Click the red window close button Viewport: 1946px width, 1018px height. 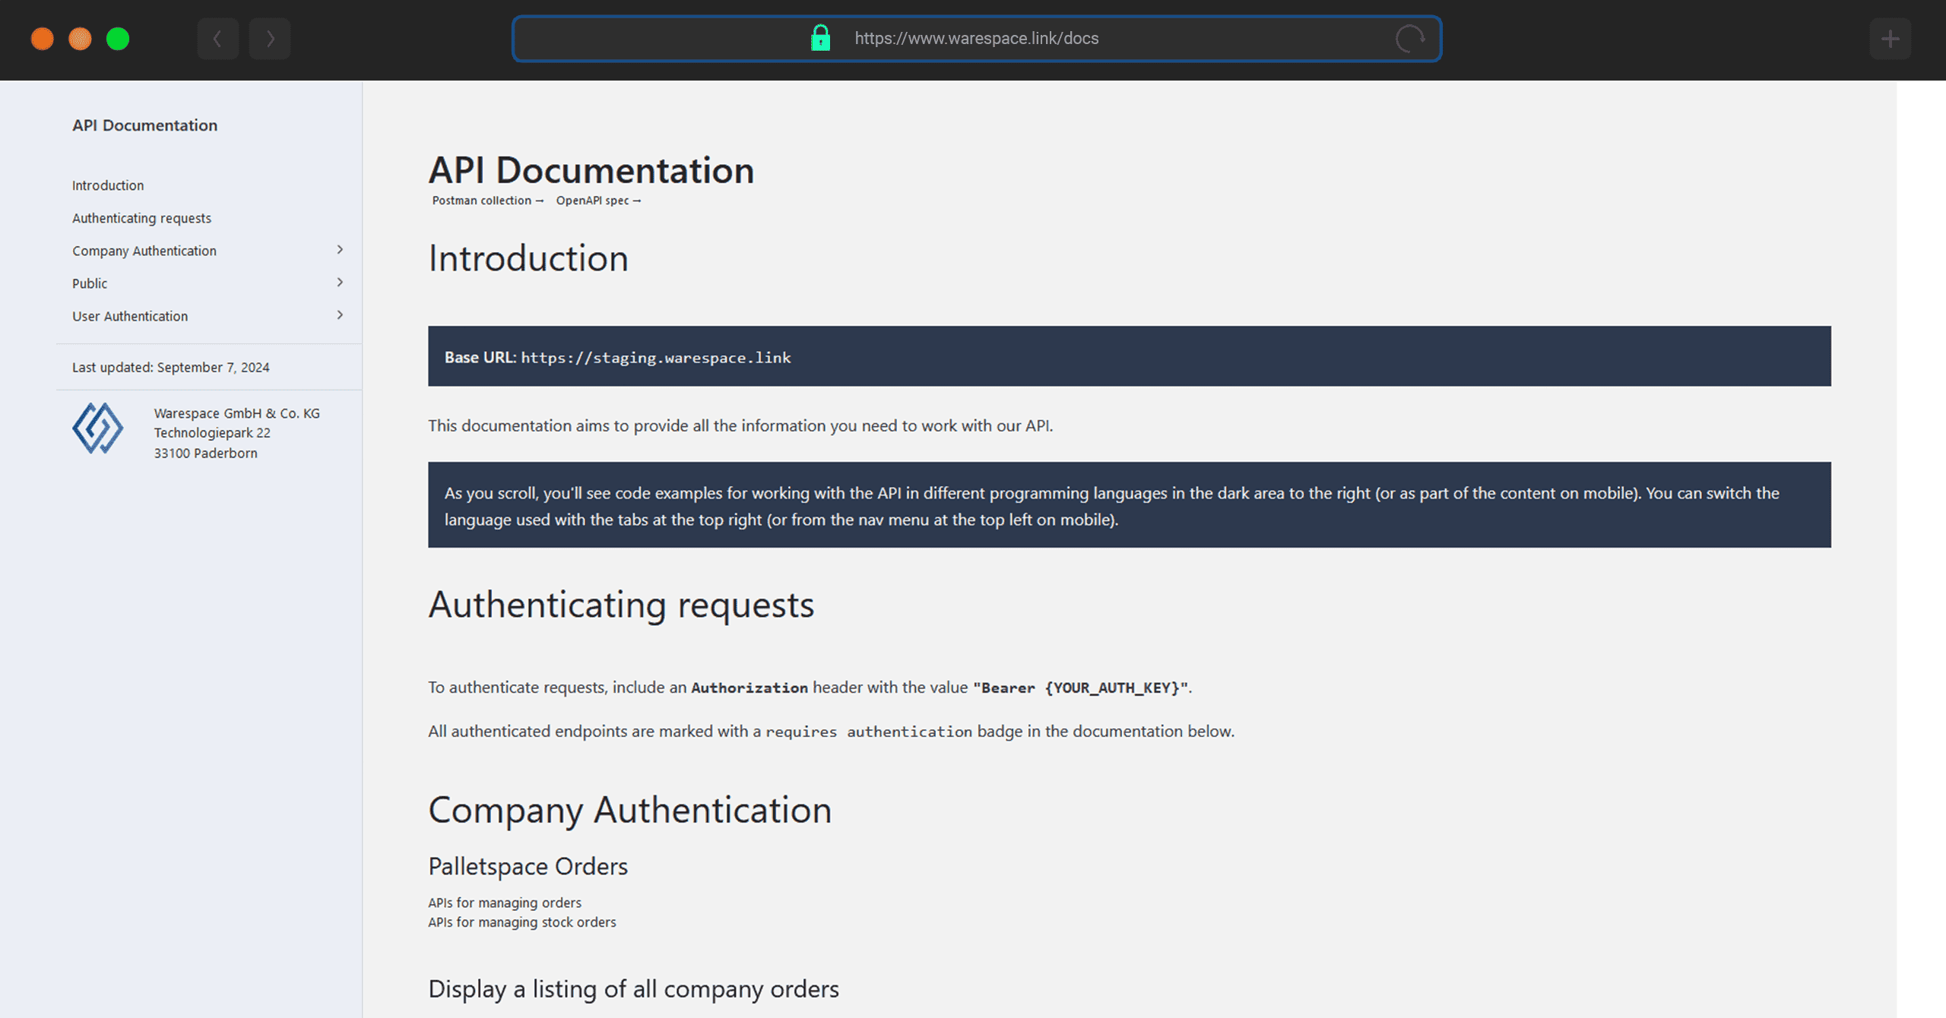pyautogui.click(x=43, y=39)
